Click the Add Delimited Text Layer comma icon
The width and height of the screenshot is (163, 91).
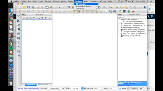(19, 47)
